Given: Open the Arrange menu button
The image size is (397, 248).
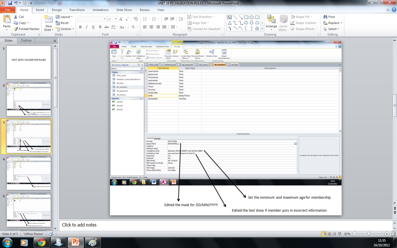Looking at the screenshot, I should tap(272, 23).
